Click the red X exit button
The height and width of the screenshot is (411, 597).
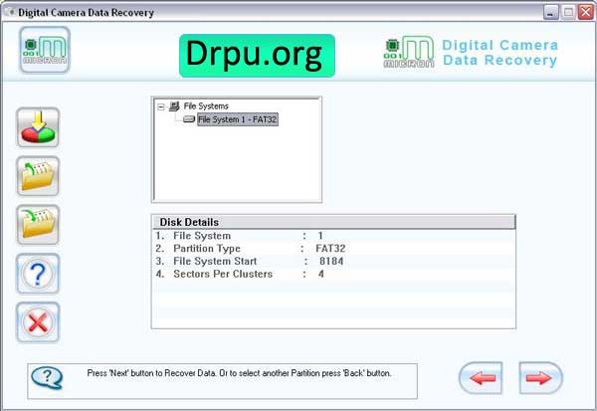38,322
